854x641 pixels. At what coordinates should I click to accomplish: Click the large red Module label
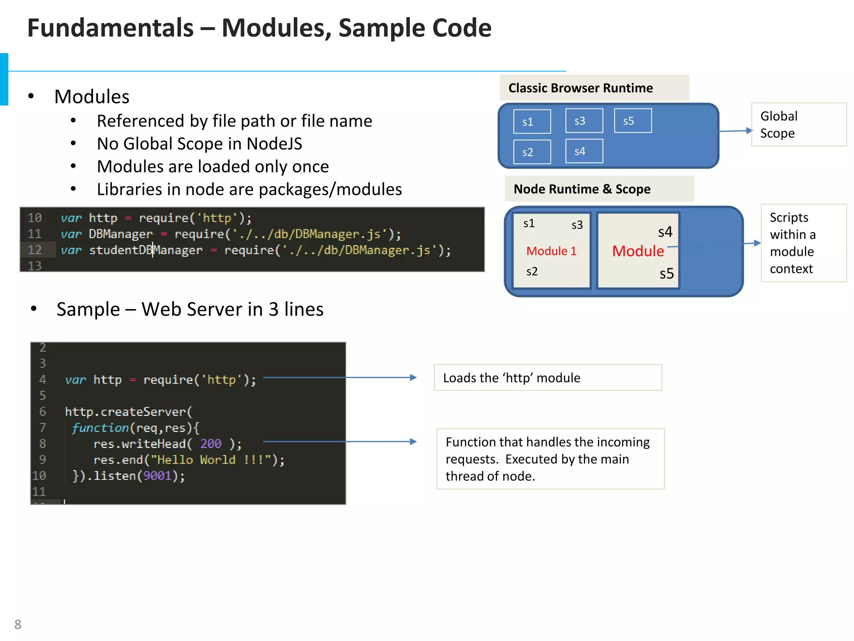[x=637, y=251]
